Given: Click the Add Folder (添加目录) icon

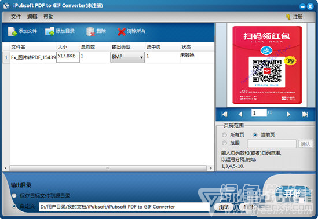Looking at the screenshot, I should coord(50,31).
